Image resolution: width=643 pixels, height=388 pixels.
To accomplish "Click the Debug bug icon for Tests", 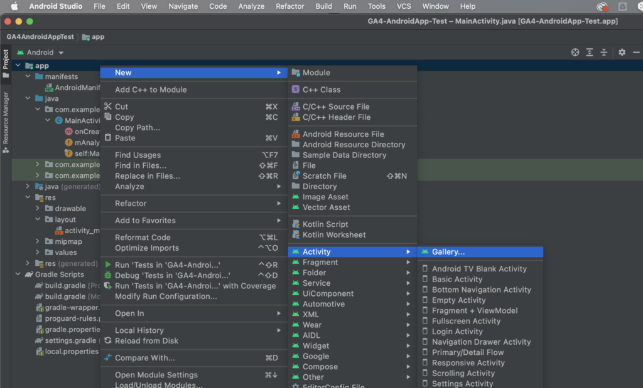I will [x=108, y=275].
